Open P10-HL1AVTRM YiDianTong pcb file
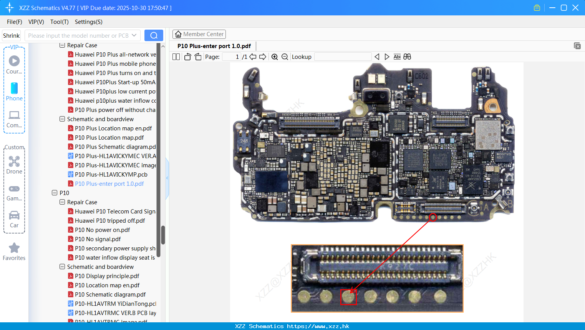 [112, 304]
